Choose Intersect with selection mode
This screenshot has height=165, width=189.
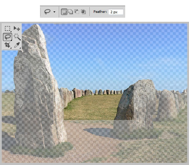pyautogui.click(x=83, y=12)
